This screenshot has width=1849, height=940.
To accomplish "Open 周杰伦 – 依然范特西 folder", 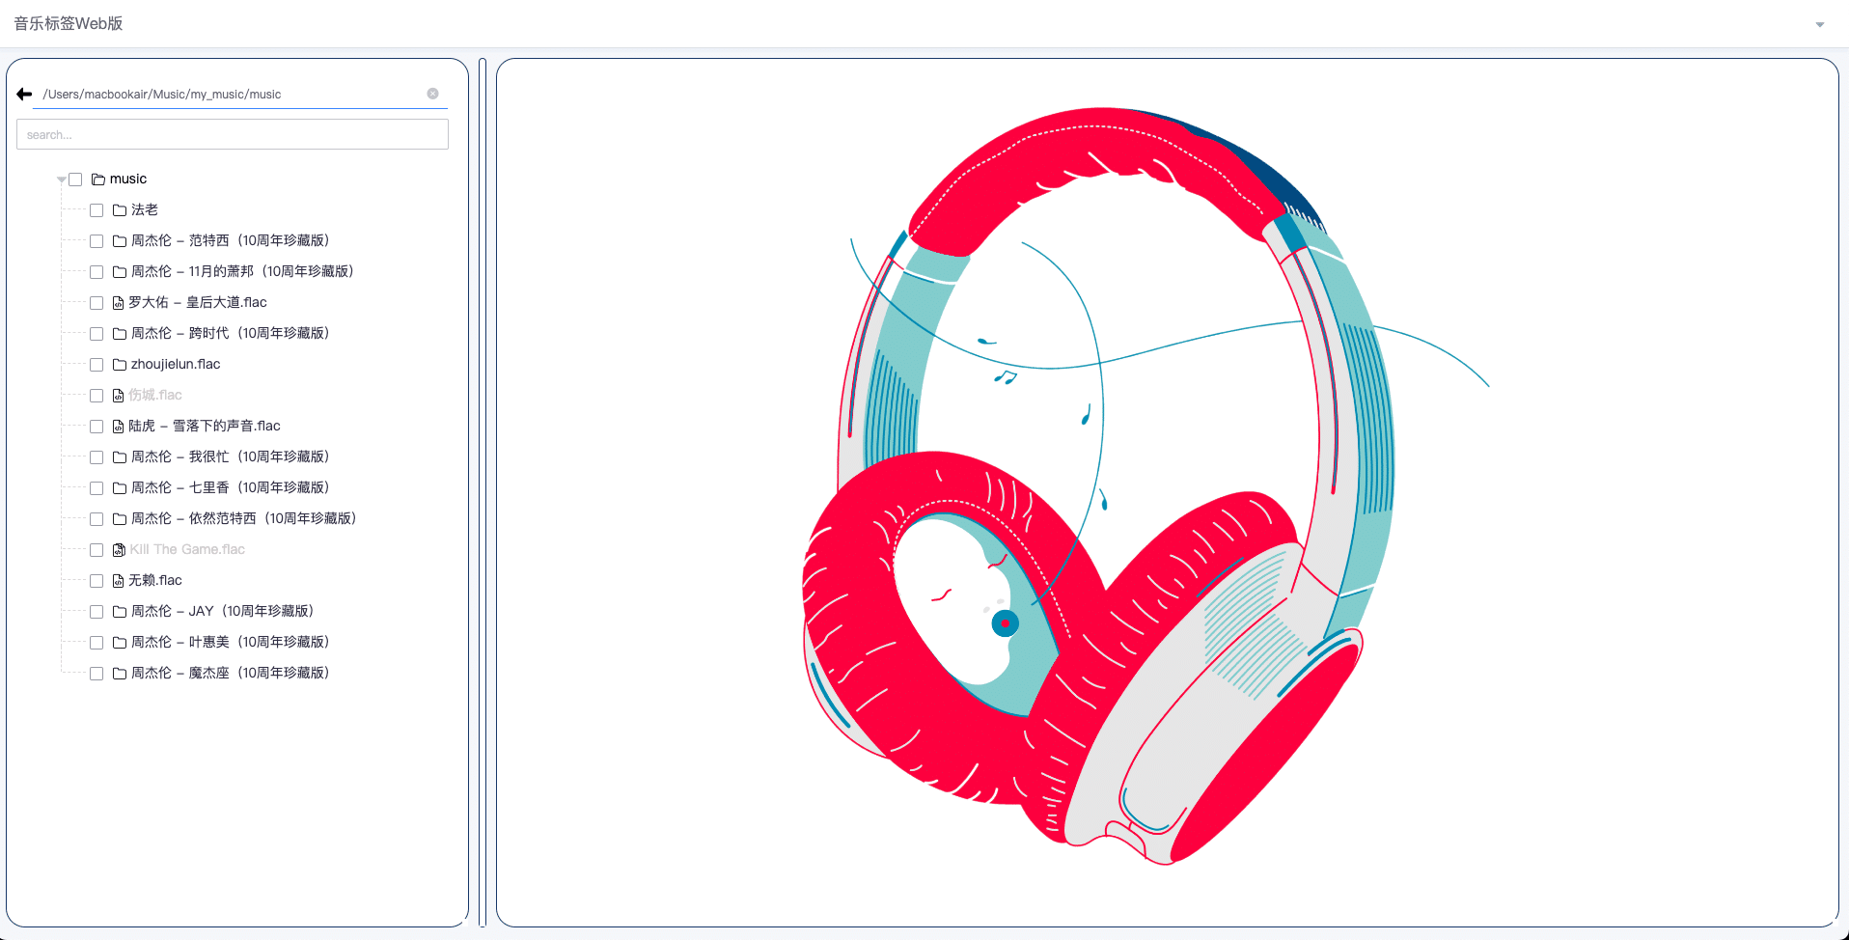I will coord(245,518).
